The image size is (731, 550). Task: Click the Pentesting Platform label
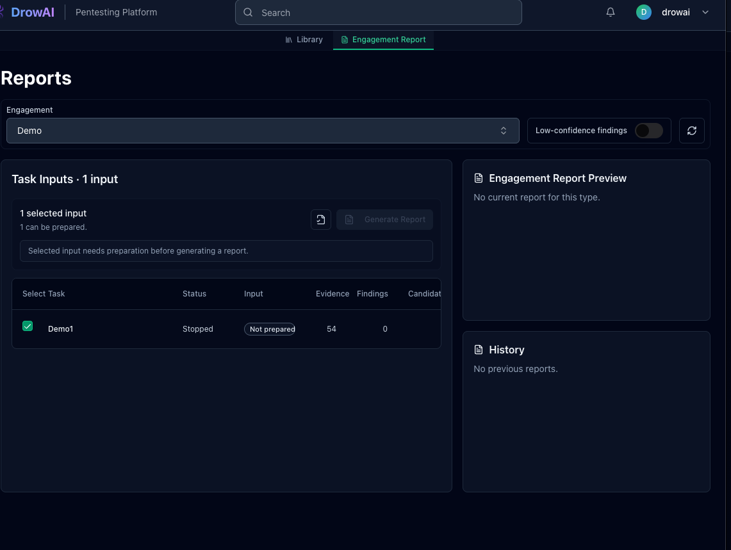(116, 12)
